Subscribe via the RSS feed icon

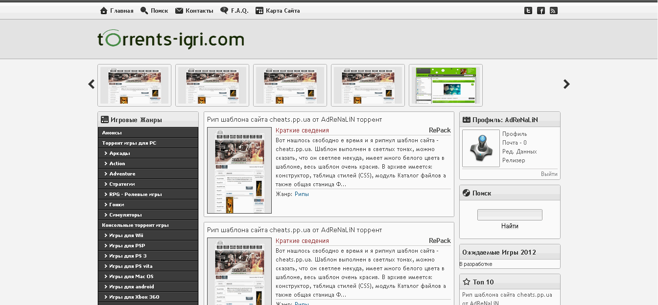tap(553, 10)
